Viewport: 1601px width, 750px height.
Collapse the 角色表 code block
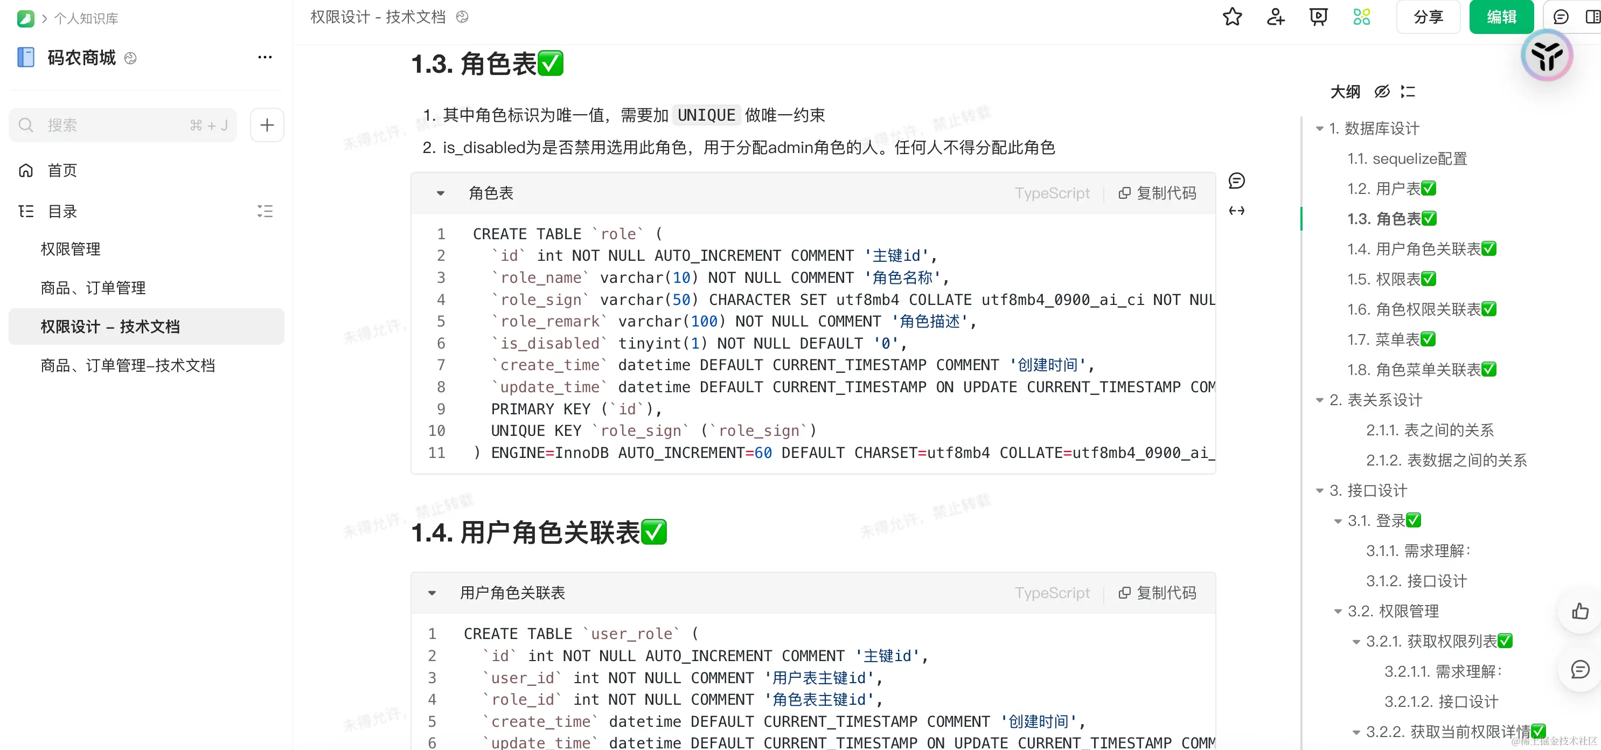point(440,193)
